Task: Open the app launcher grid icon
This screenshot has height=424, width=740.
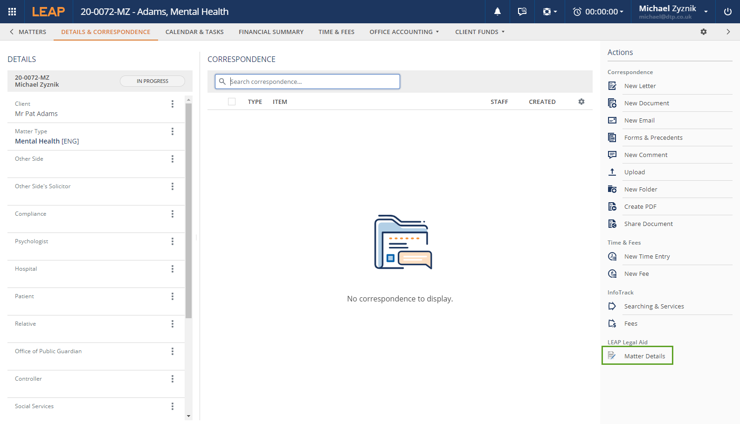Action: [x=12, y=12]
